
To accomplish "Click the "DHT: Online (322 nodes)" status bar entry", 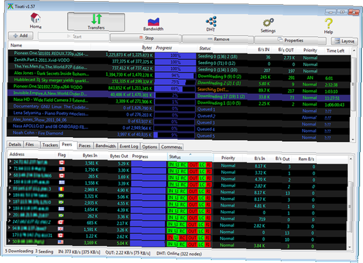I will click(x=179, y=254).
